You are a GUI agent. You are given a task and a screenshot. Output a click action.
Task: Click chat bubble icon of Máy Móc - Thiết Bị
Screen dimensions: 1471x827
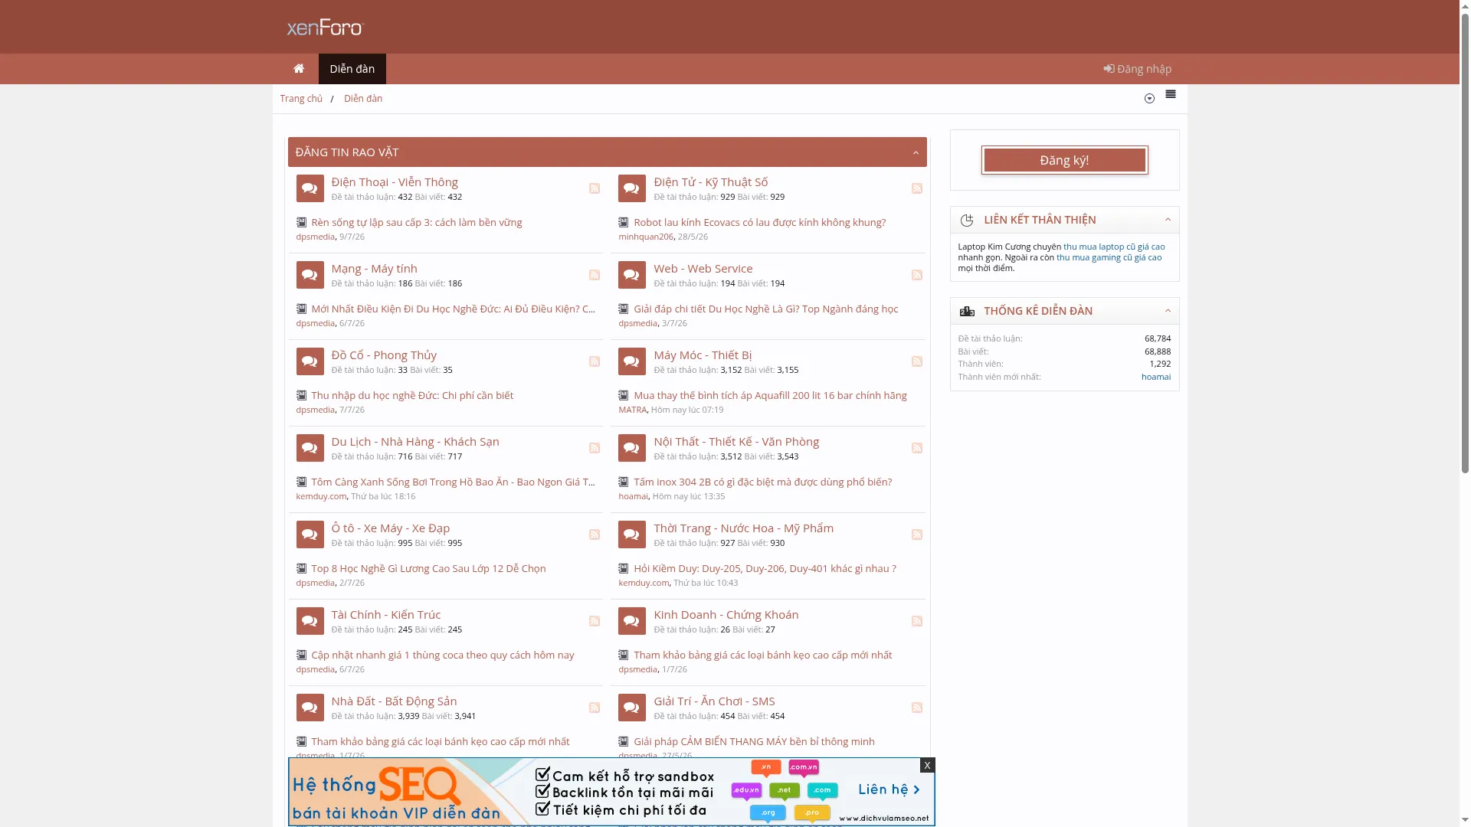tap(632, 361)
